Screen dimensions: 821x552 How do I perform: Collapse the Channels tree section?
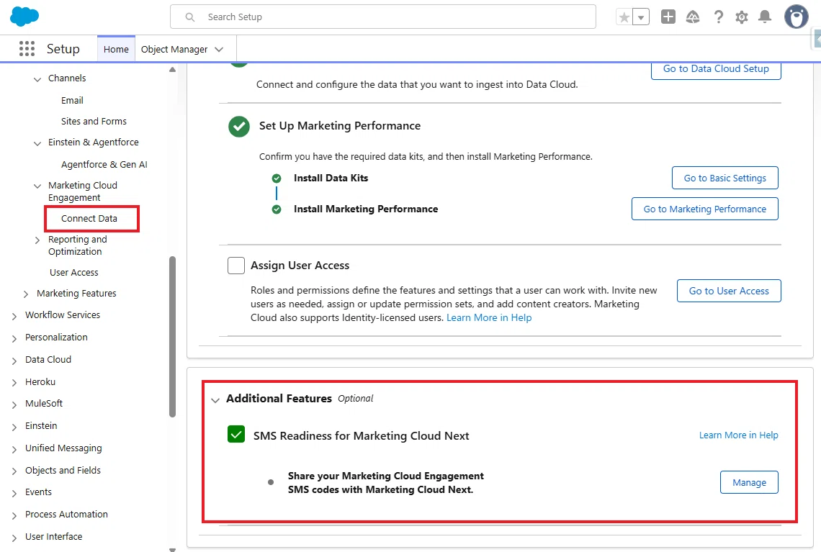[x=37, y=79]
